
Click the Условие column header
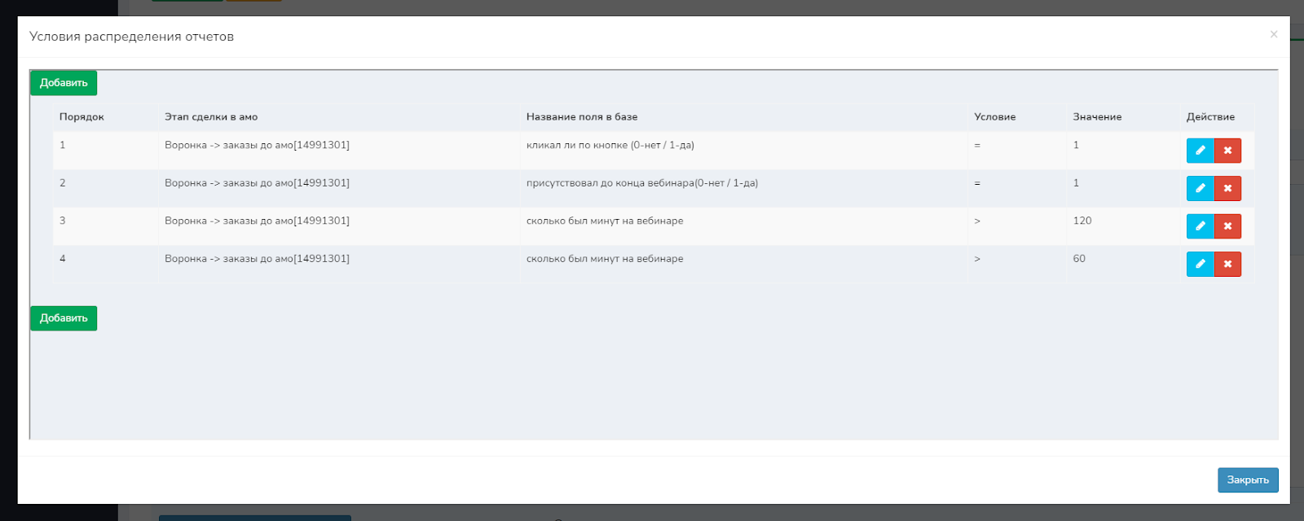(x=994, y=117)
